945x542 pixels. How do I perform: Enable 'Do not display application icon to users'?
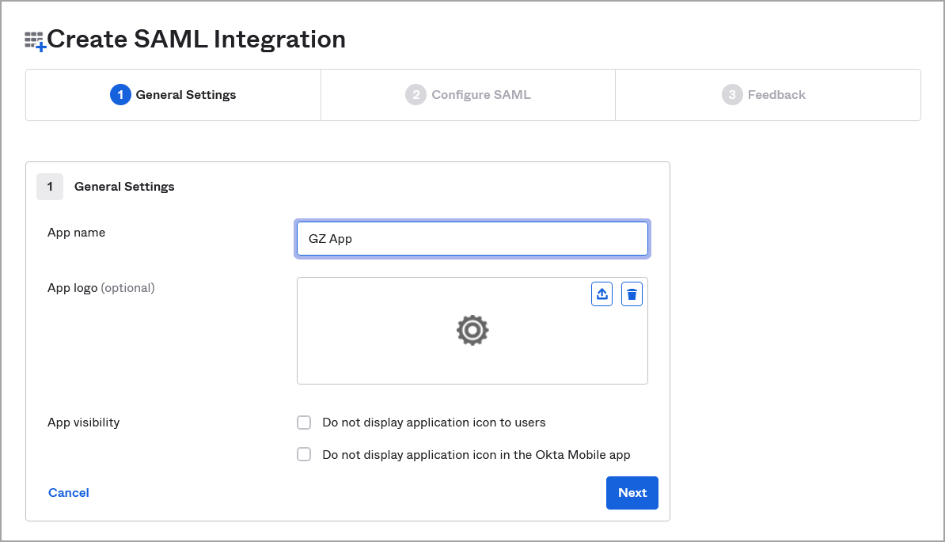[304, 423]
